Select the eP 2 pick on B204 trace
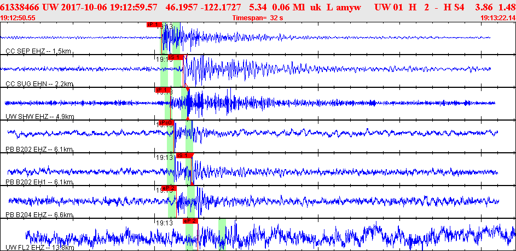 tap(169, 188)
